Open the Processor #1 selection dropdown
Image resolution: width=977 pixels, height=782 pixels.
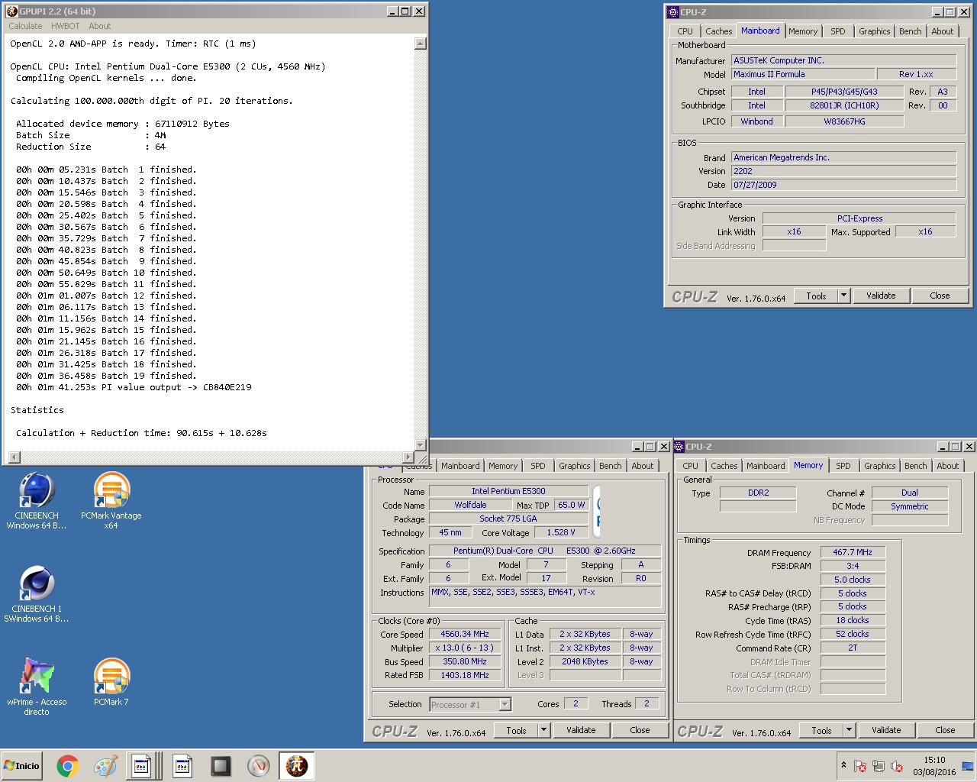pyautogui.click(x=470, y=704)
